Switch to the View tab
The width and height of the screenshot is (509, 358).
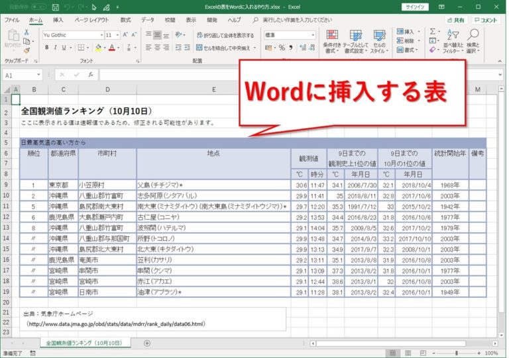191,20
